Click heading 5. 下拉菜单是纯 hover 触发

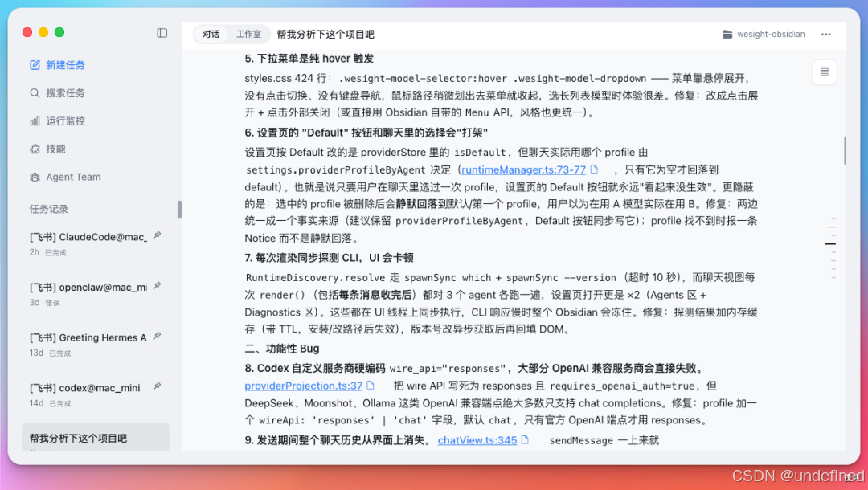[x=309, y=59]
